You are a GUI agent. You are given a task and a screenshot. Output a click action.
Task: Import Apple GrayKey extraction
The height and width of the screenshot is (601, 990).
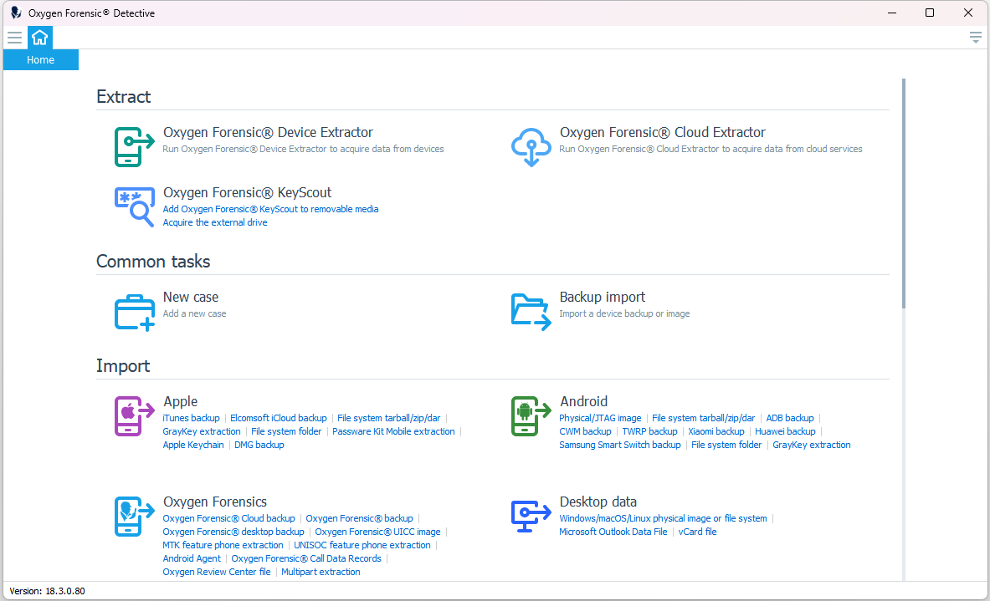click(x=202, y=431)
